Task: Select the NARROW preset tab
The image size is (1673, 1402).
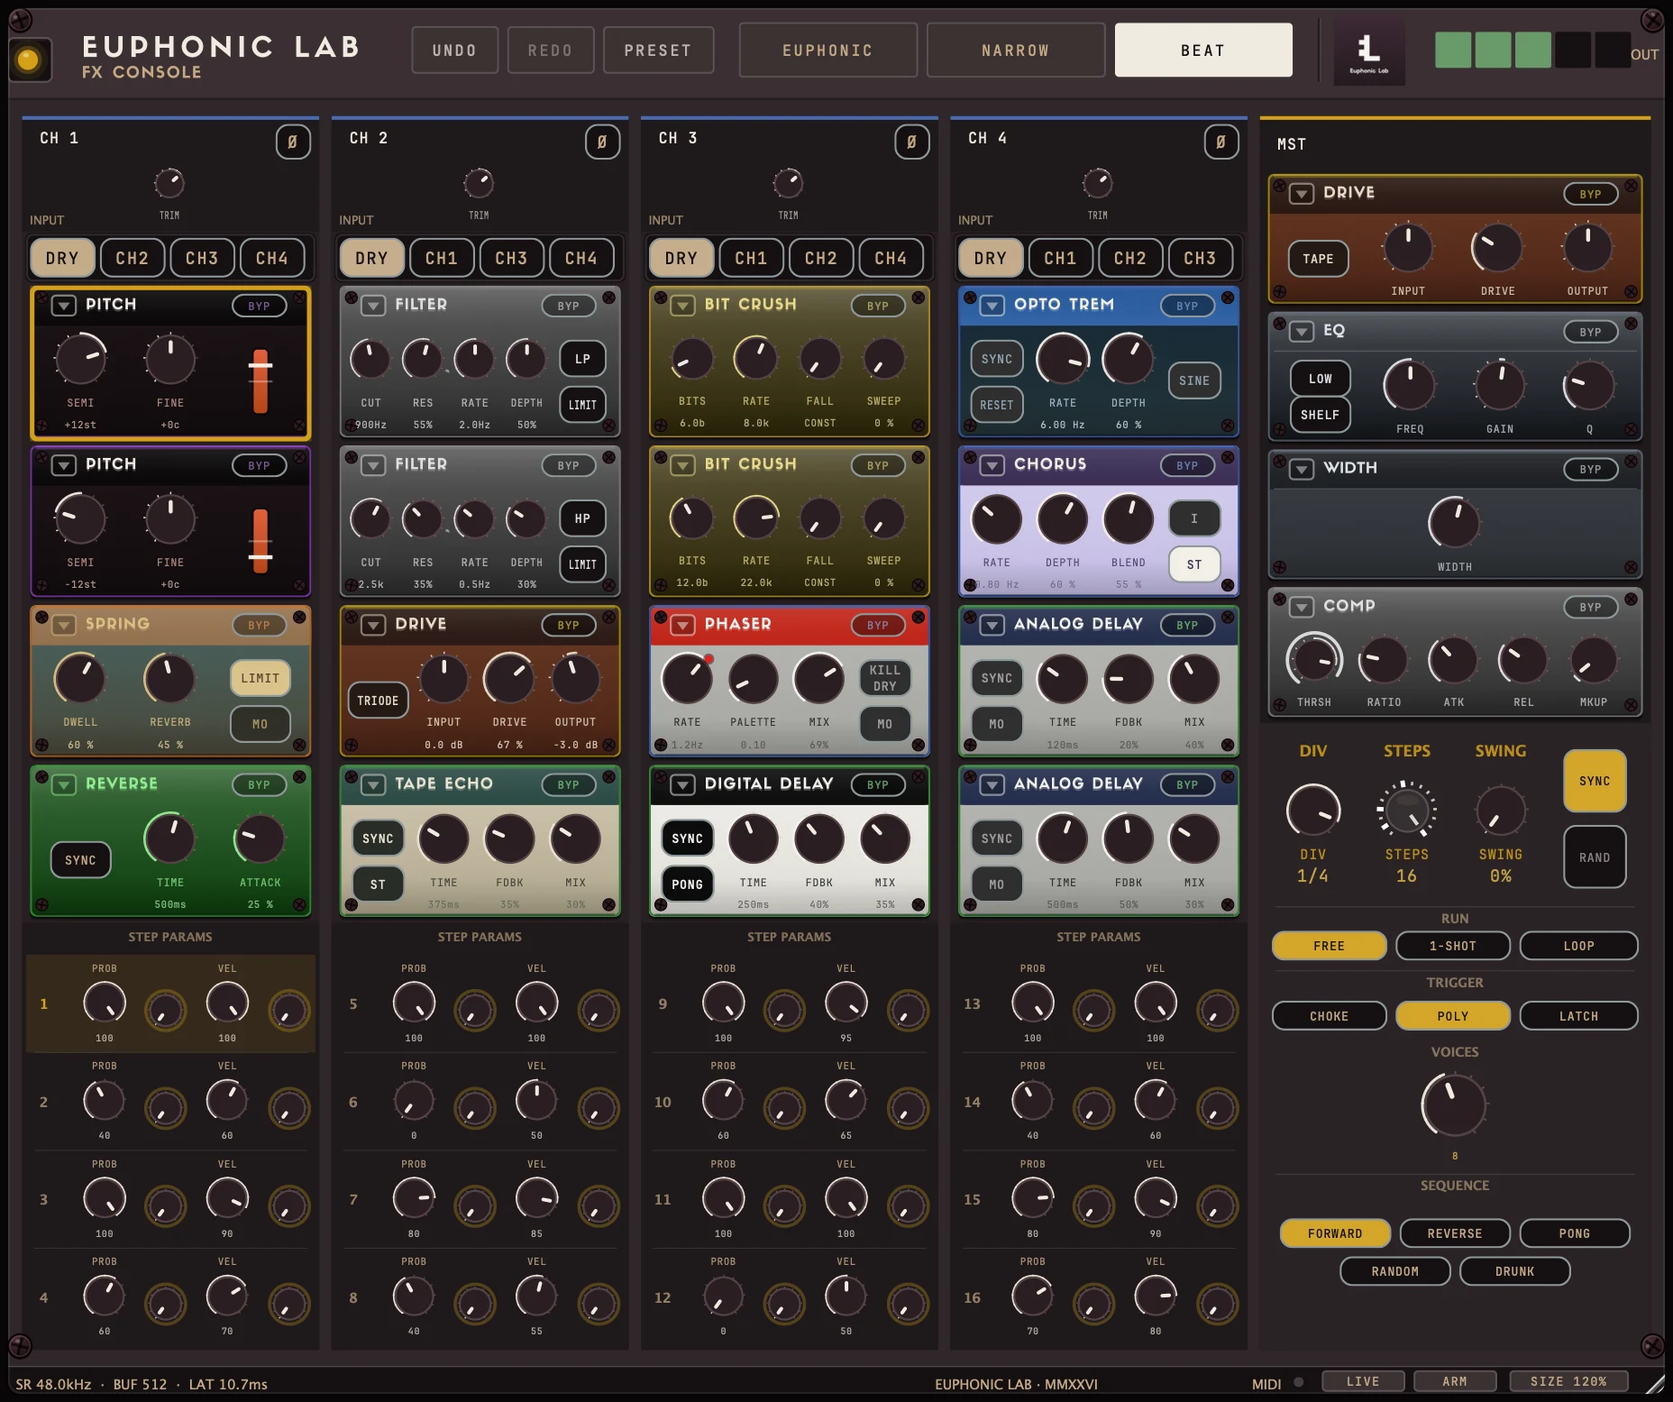Action: [x=1016, y=50]
